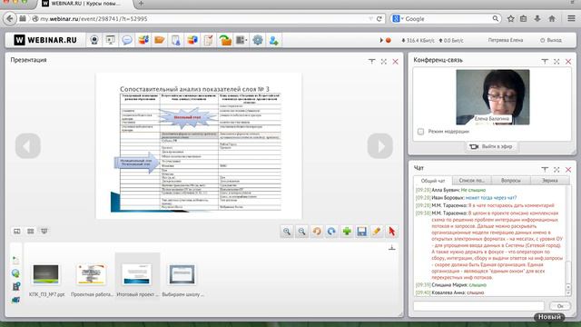Click the WEBINAR.RU logo
This screenshot has width=581, height=327.
[45, 40]
